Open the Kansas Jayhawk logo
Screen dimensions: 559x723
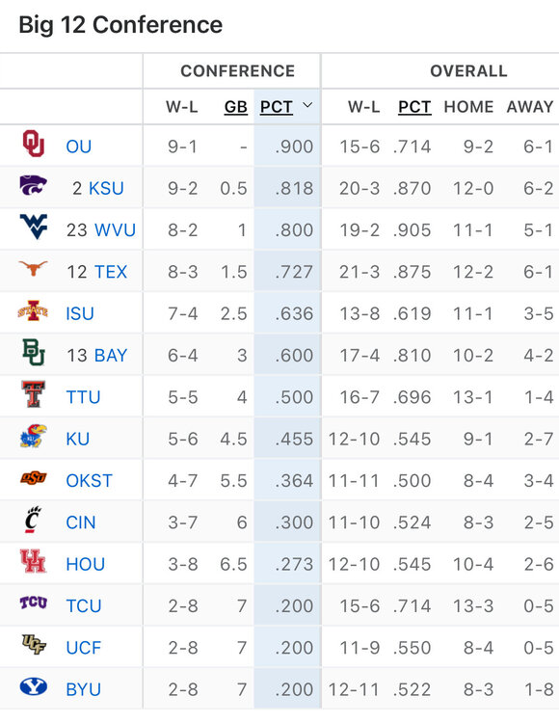(33, 436)
